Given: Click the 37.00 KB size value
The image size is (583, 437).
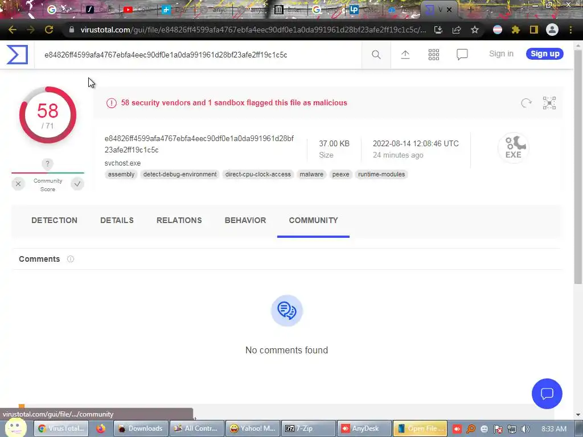Looking at the screenshot, I should click(x=334, y=143).
